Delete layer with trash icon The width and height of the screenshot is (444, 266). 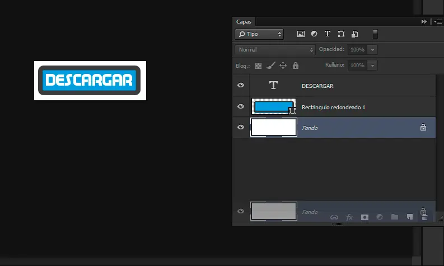[x=424, y=217]
